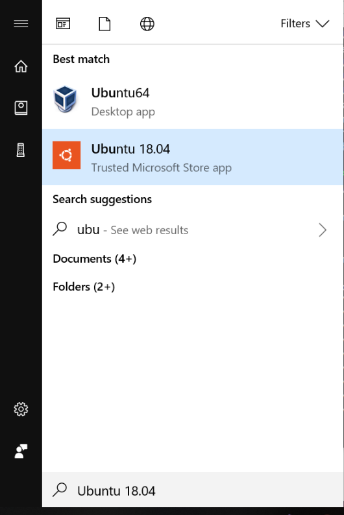
Task: Open the Home sidebar icon
Action: pyautogui.click(x=21, y=66)
